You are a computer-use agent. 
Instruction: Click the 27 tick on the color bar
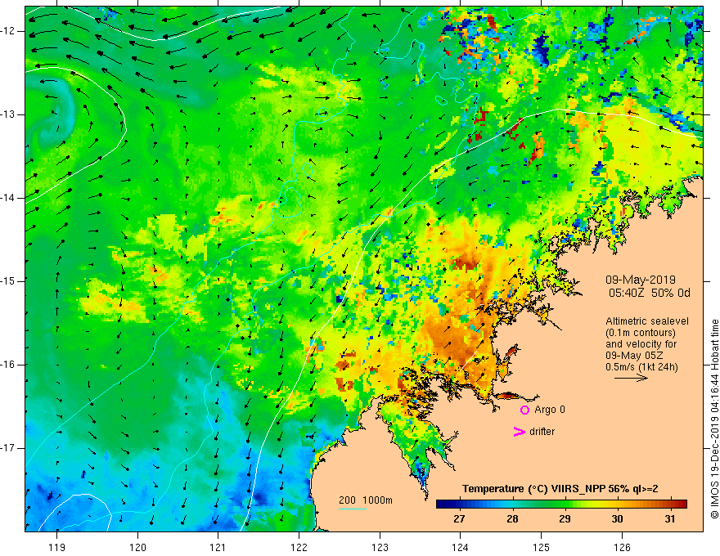tap(459, 519)
